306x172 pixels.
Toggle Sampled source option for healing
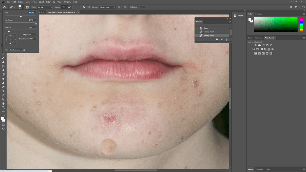[x=64, y=7]
